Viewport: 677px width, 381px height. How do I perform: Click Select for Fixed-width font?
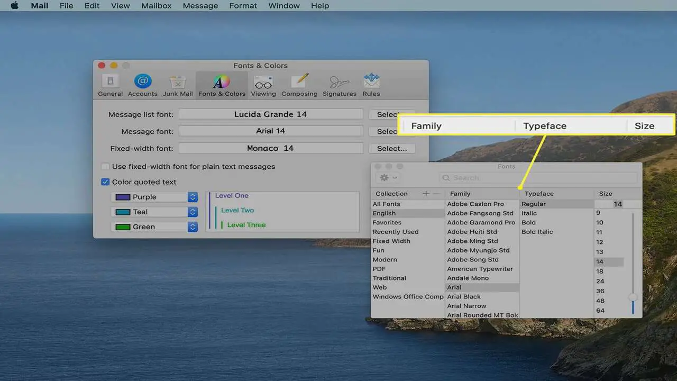point(392,148)
